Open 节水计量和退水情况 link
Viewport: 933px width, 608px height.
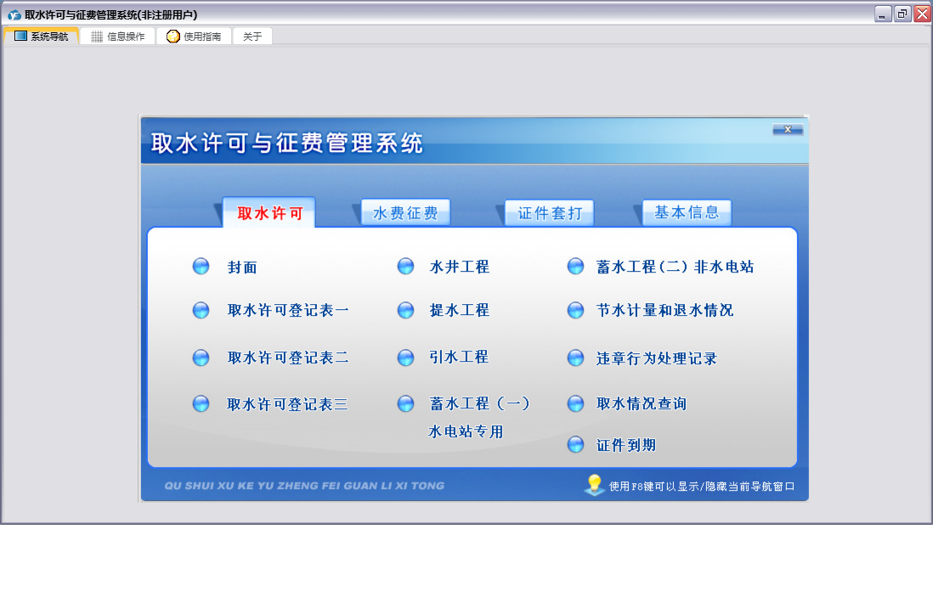click(x=664, y=311)
